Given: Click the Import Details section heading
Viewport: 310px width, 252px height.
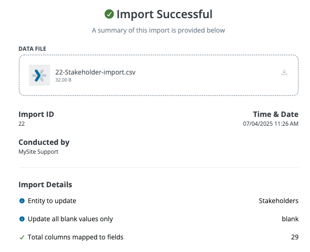Looking at the screenshot, I should point(45,184).
